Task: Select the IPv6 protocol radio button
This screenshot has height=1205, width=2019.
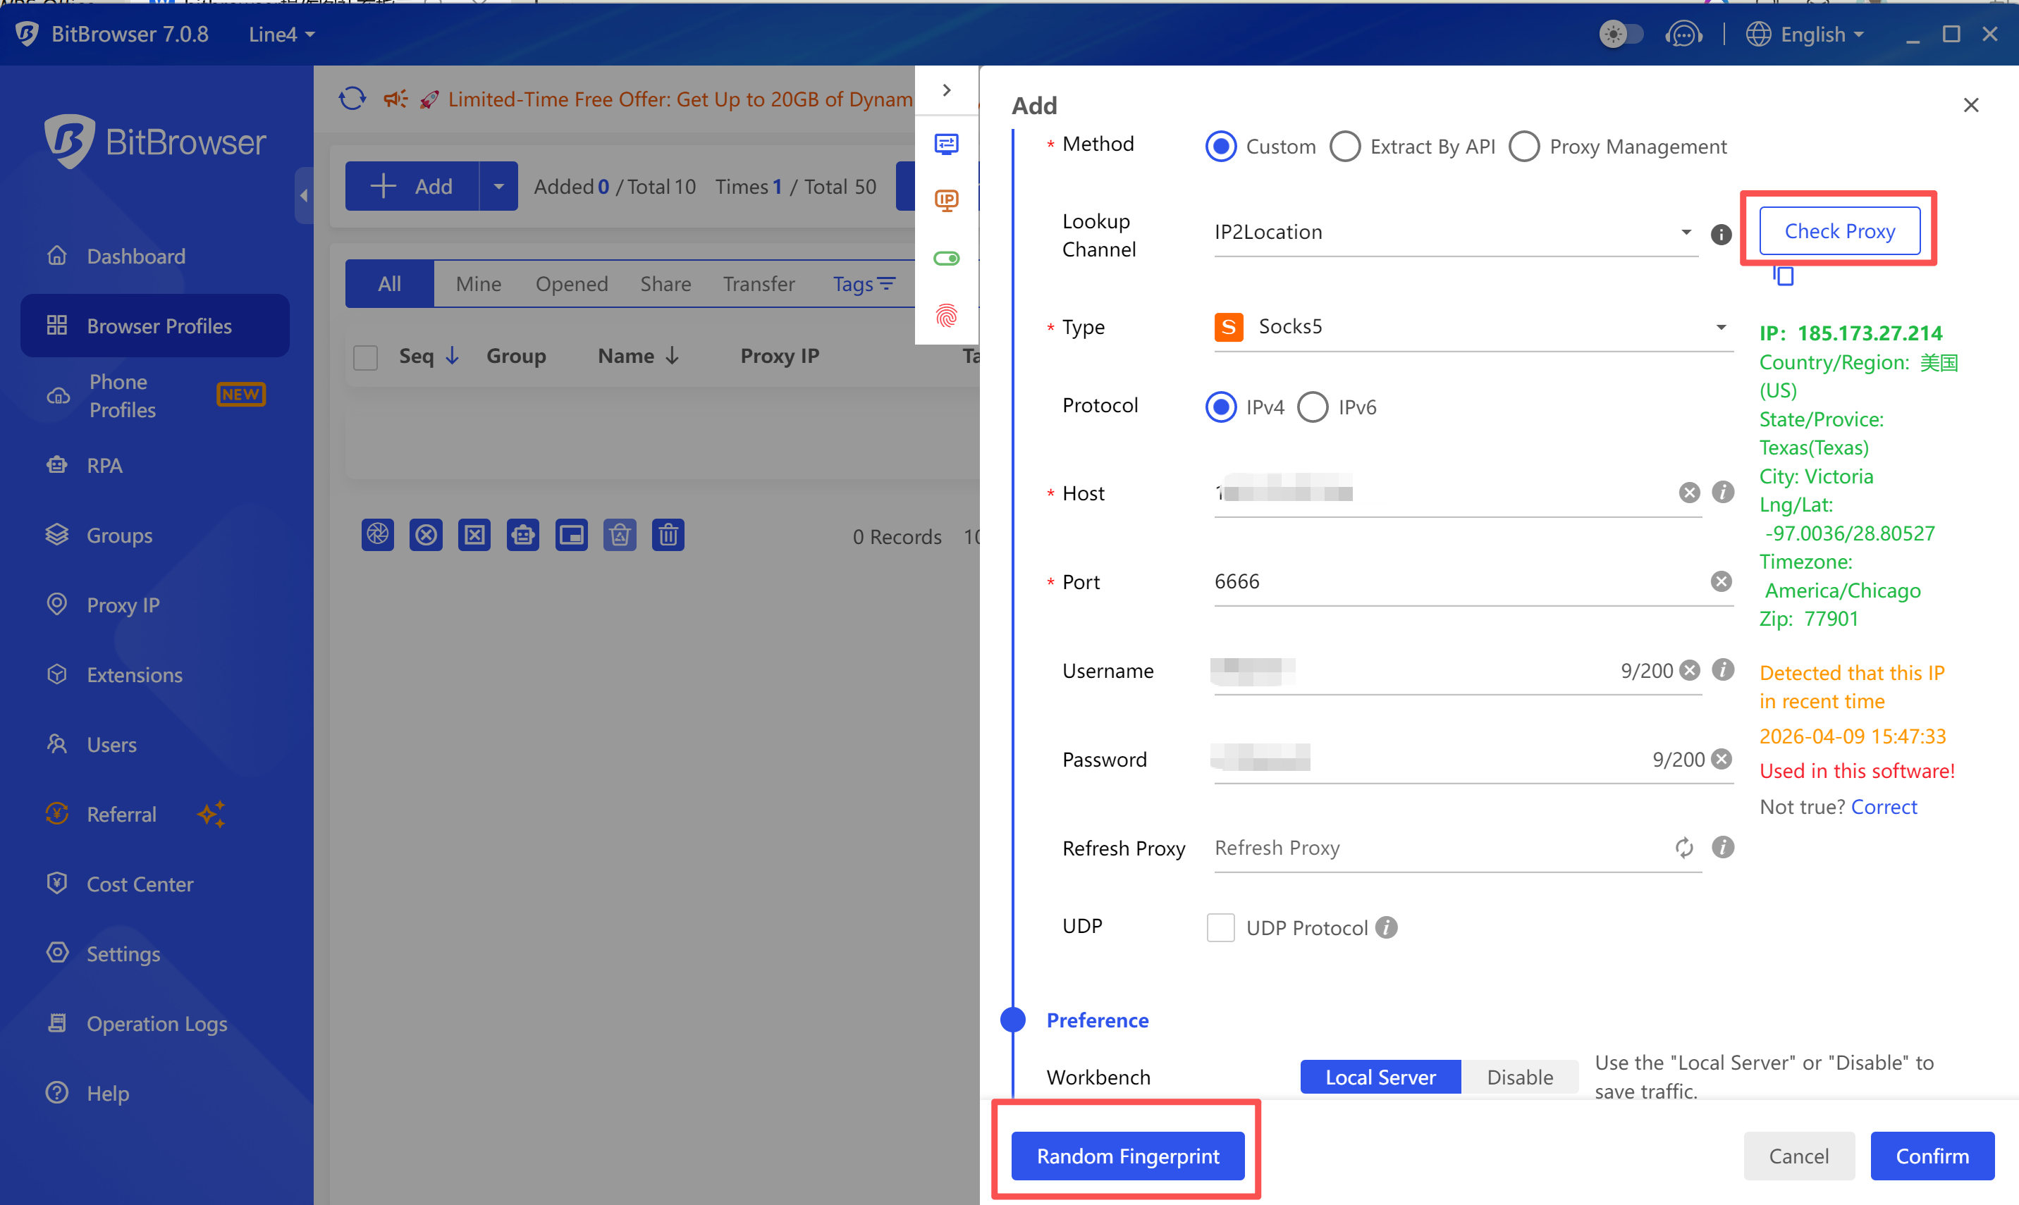Action: [x=1313, y=407]
